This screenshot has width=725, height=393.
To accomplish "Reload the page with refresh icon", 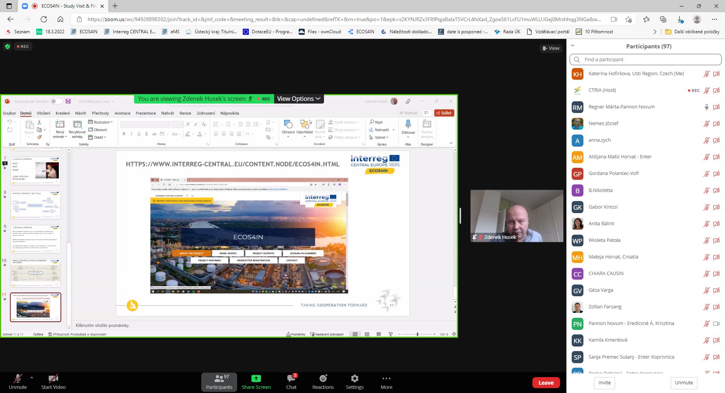I will click(x=44, y=19).
